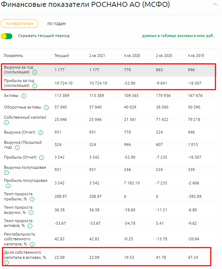Click the Текущий column header

62,56
